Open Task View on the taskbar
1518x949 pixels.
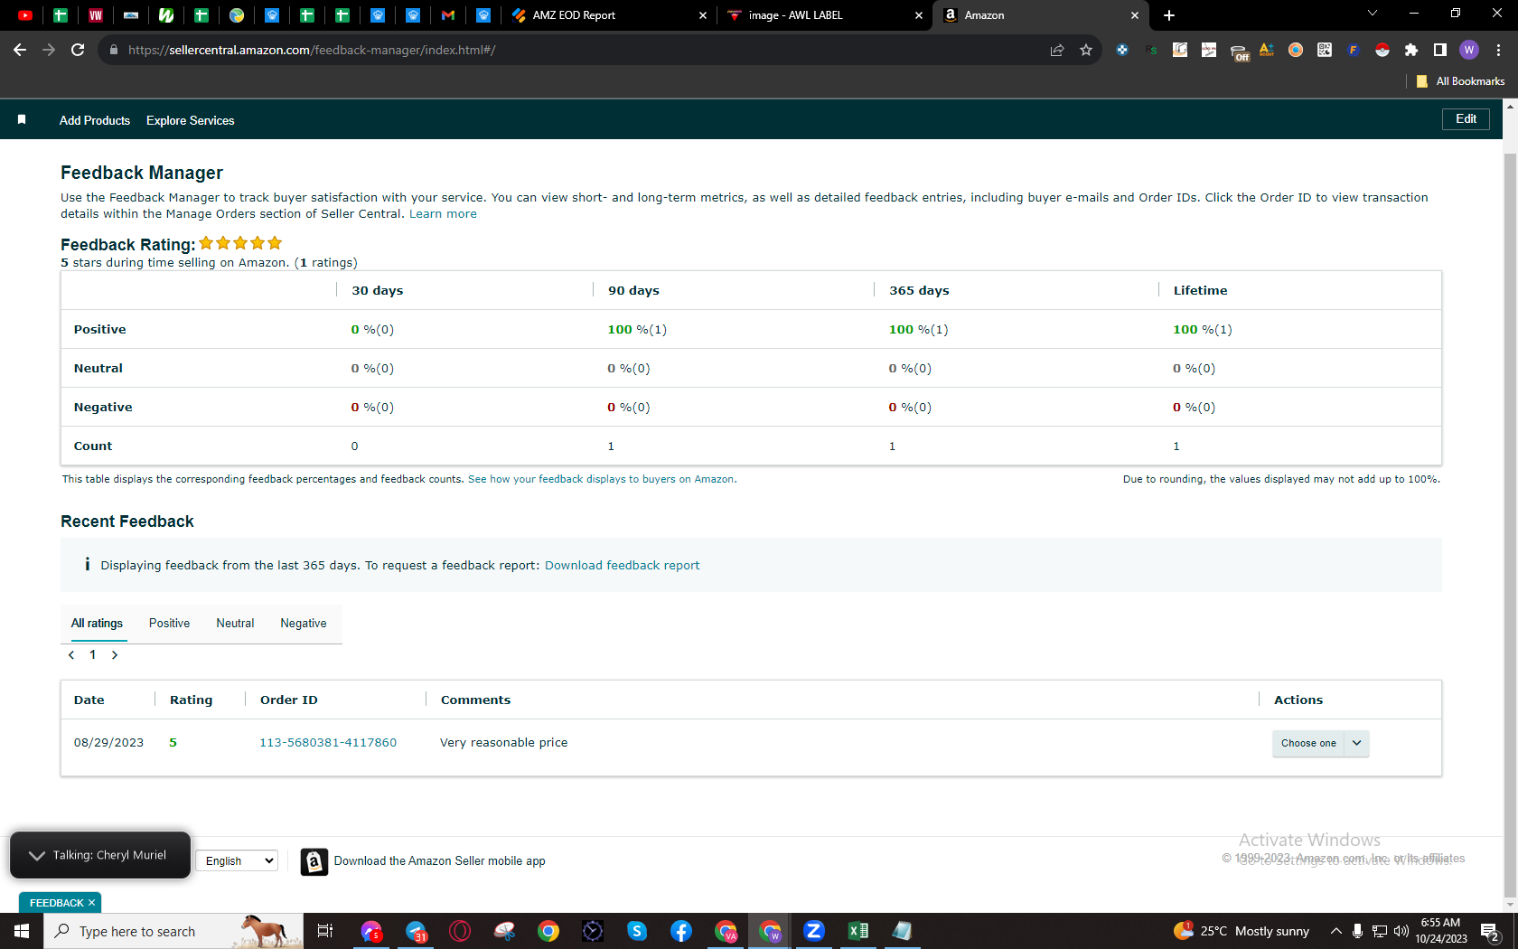pyautogui.click(x=325, y=931)
